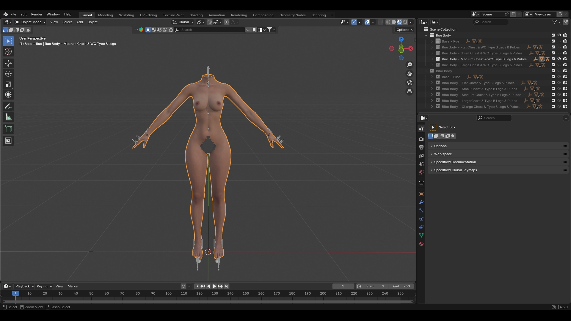This screenshot has width=571, height=321.
Task: Switch perspective/orthographic grid icon
Action: [x=410, y=92]
